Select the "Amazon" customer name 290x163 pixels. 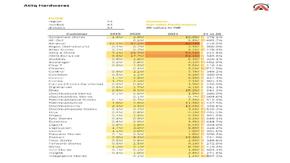pyautogui.click(x=57, y=43)
